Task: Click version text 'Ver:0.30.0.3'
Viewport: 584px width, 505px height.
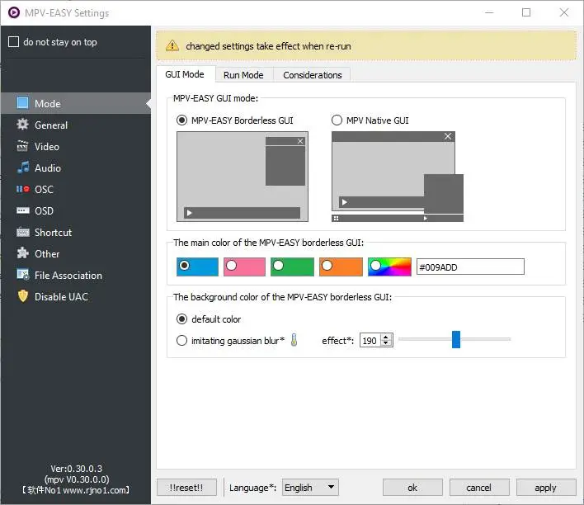Action: (x=77, y=469)
